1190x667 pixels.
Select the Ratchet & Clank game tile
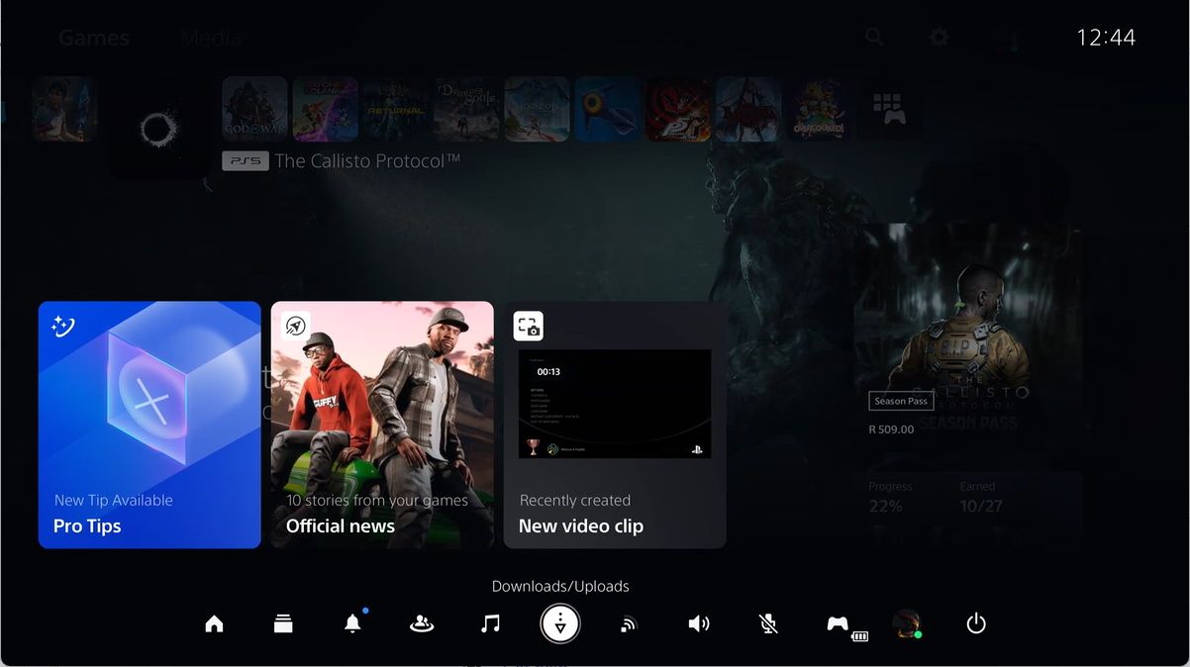point(325,109)
